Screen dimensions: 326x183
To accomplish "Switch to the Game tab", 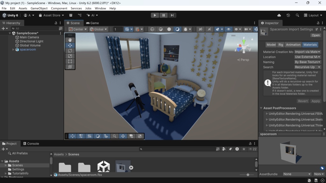I will pos(93,23).
